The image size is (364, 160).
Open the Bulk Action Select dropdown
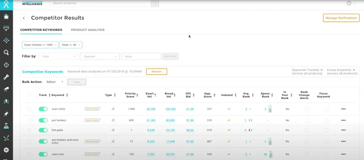[55, 82]
